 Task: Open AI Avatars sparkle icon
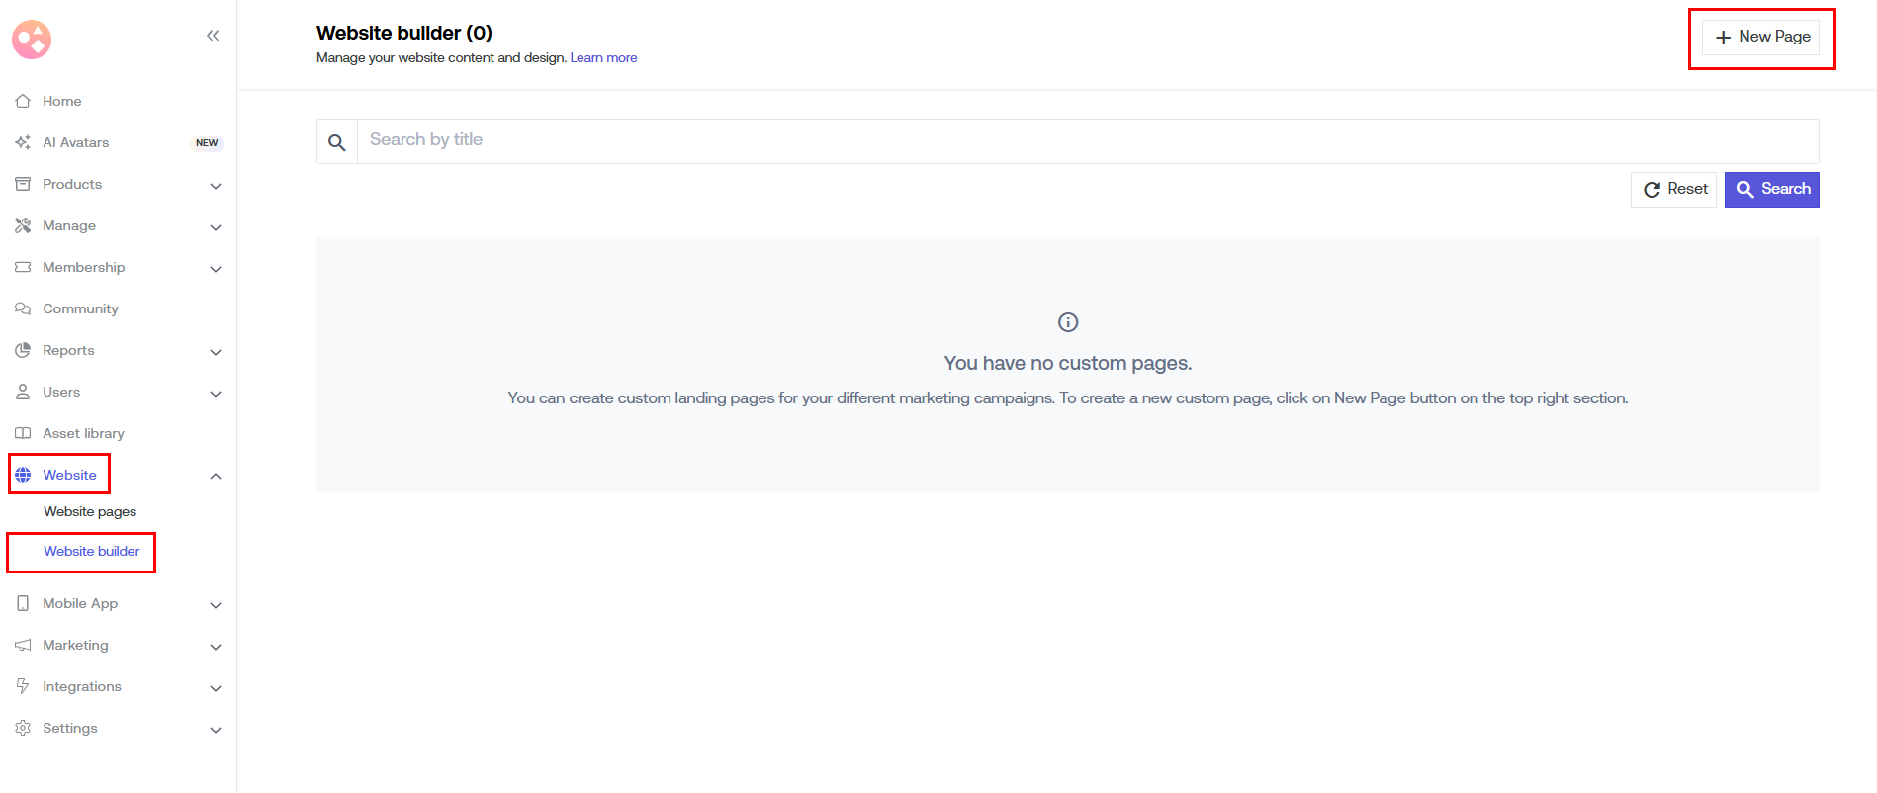[x=23, y=142]
